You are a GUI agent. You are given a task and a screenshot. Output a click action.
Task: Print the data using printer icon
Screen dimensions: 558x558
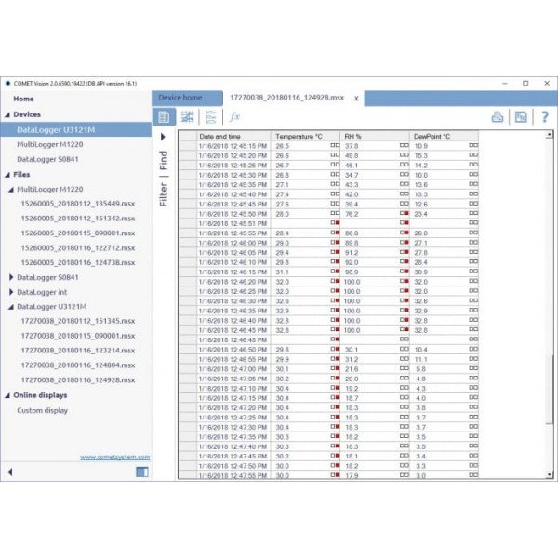coord(498,116)
